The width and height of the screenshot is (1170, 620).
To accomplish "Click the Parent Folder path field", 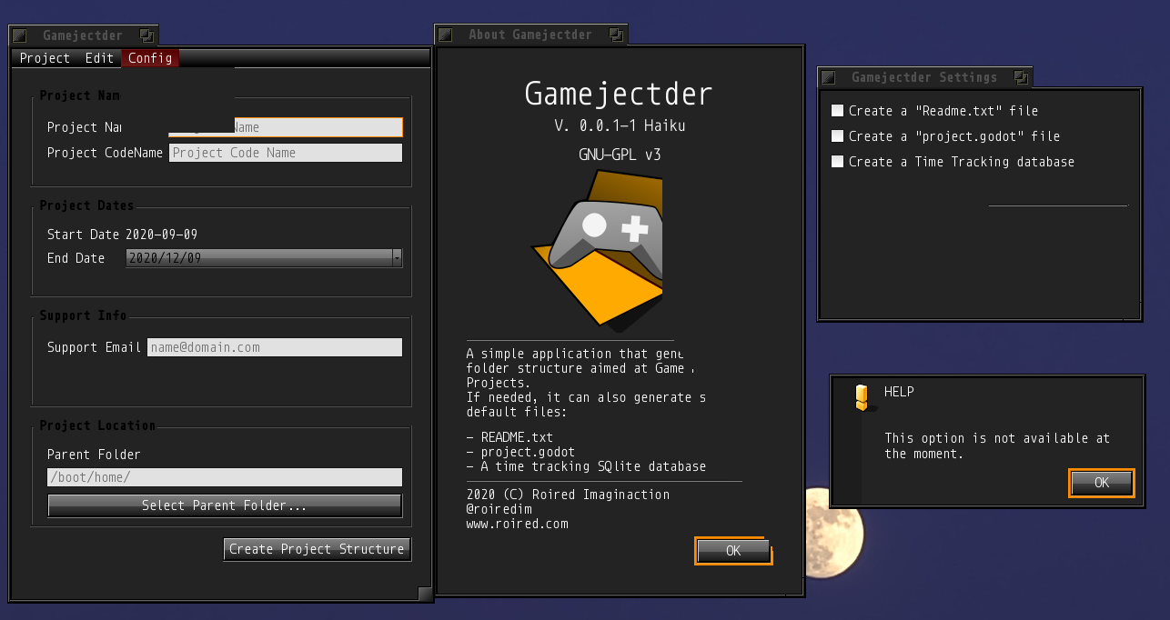I will pyautogui.click(x=225, y=477).
